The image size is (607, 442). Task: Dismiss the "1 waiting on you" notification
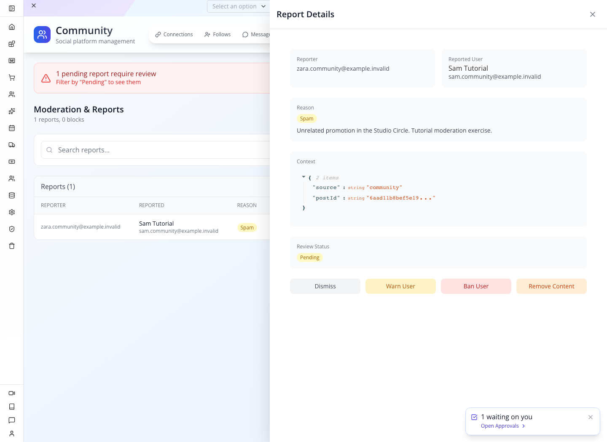591,417
